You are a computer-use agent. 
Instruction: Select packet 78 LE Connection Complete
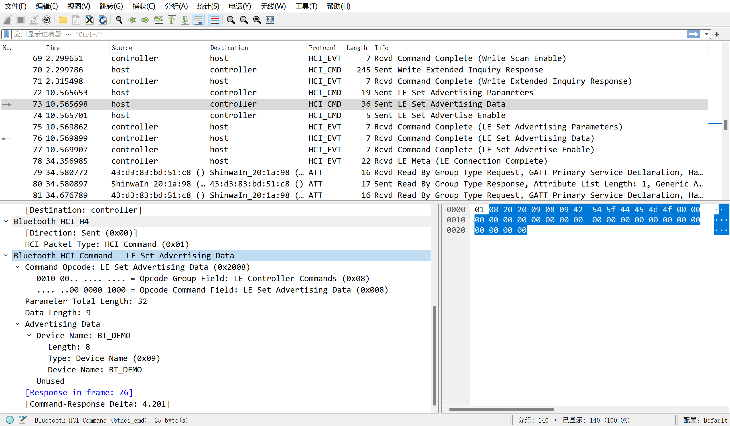pyautogui.click(x=354, y=161)
